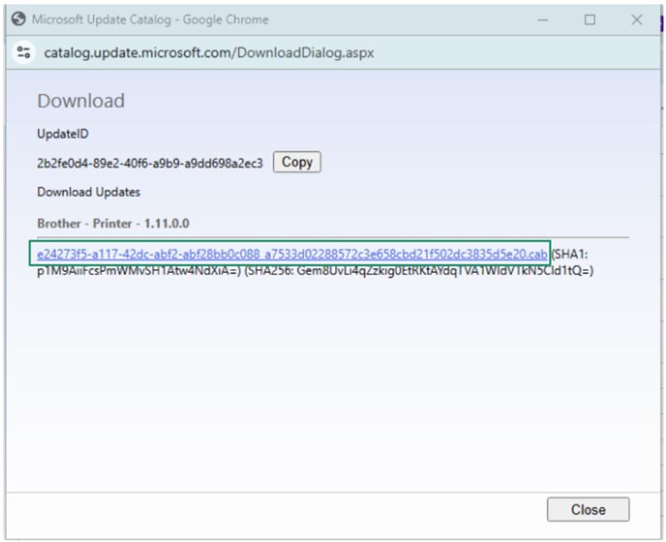Click the Download heading text
Viewport: 666px width, 542px height.
(x=81, y=101)
